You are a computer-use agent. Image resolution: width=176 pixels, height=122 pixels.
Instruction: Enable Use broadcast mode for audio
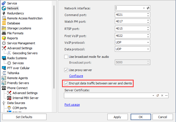(x=66, y=57)
